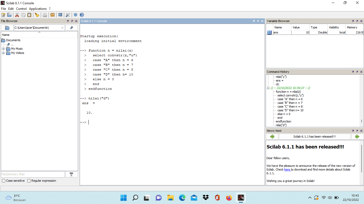Image resolution: width=364 pixels, height=204 pixels.
Task: Open the Help browser question icon
Action: pos(82,15)
